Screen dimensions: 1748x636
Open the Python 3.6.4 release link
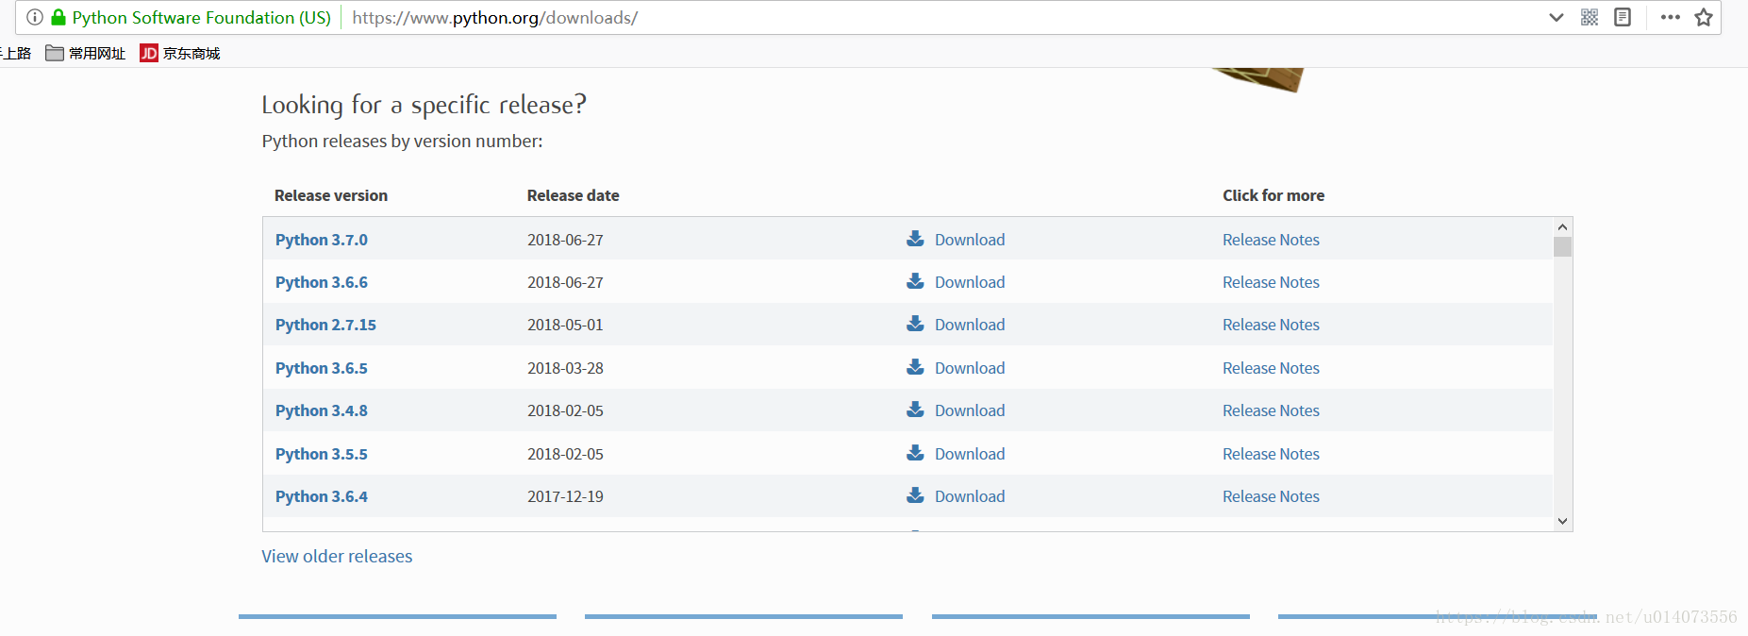point(322,496)
